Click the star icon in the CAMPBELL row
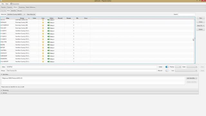The image size is (206, 116). pyautogui.click(x=43, y=50)
